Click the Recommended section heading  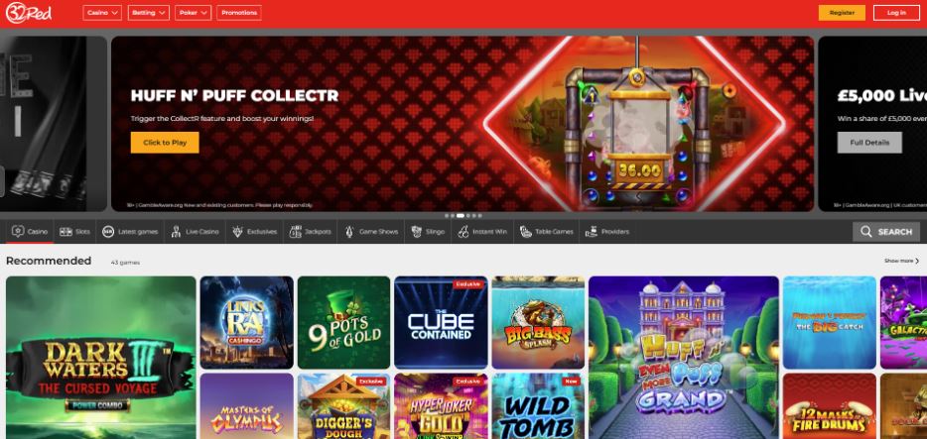coord(49,261)
